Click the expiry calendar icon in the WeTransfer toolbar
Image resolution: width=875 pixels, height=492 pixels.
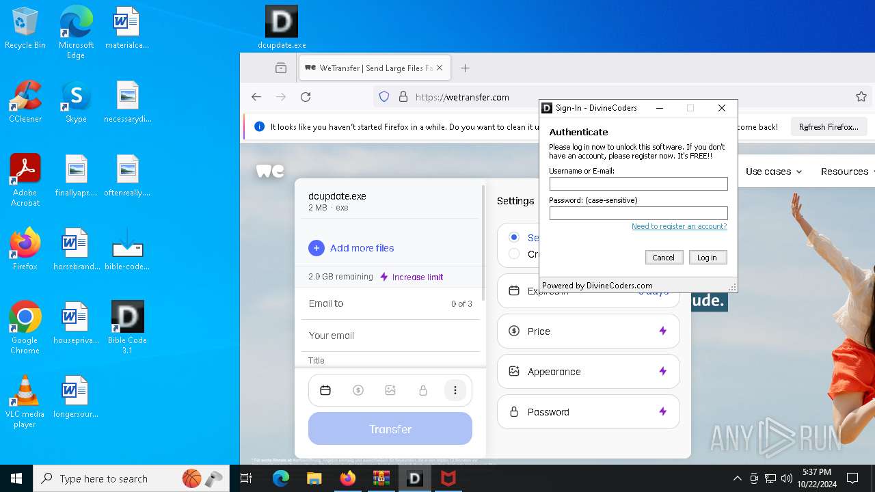pos(325,390)
